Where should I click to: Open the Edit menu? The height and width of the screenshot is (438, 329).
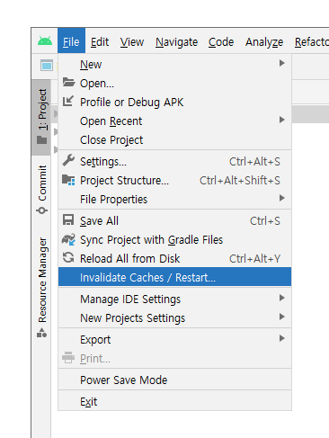click(100, 41)
